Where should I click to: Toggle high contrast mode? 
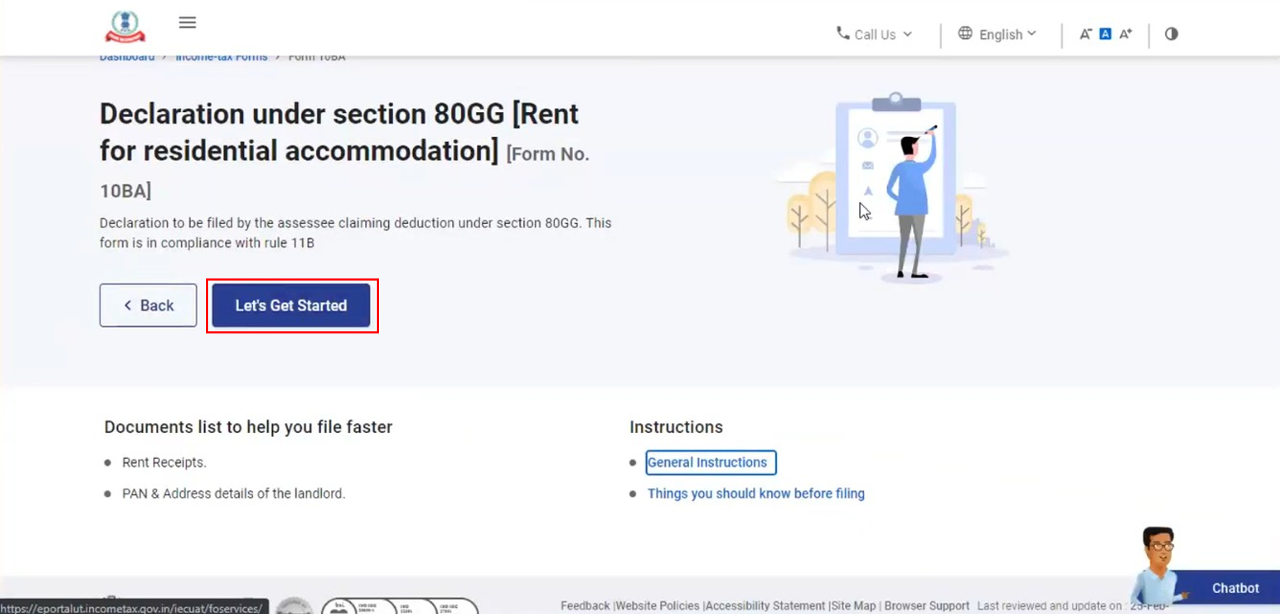1171,34
